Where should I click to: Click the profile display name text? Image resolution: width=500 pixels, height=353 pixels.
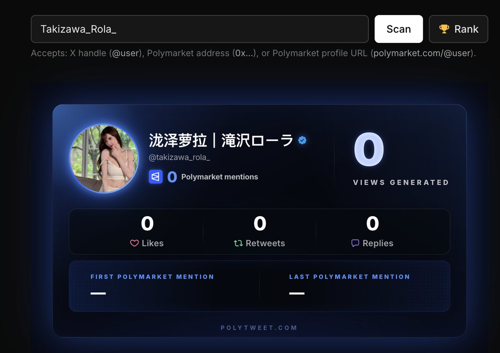221,140
